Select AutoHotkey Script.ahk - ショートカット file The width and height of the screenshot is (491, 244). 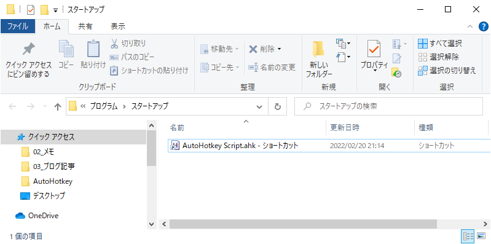point(240,145)
